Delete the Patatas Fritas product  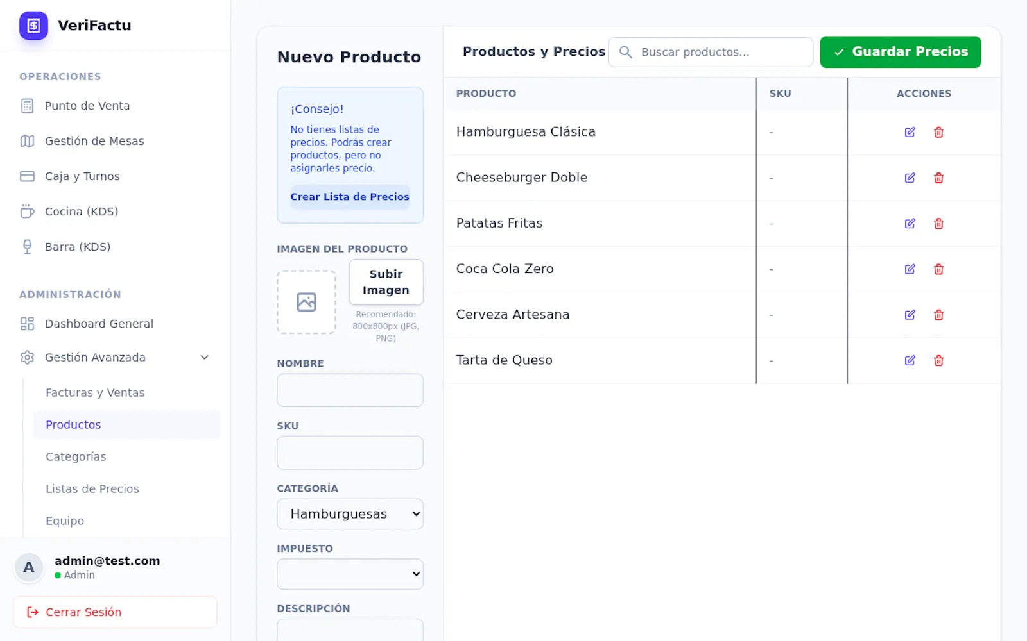point(938,223)
